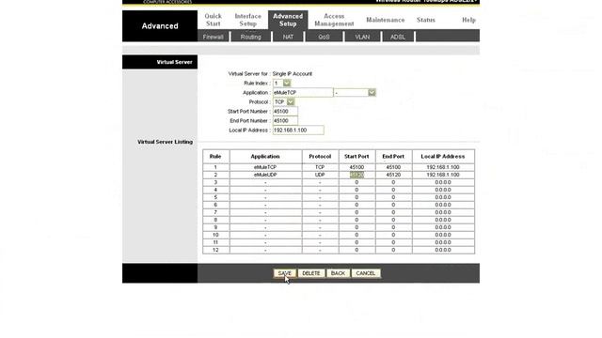The image size is (602, 338).
Task: Click the UDP protocol cell in rule 2
Action: point(320,175)
